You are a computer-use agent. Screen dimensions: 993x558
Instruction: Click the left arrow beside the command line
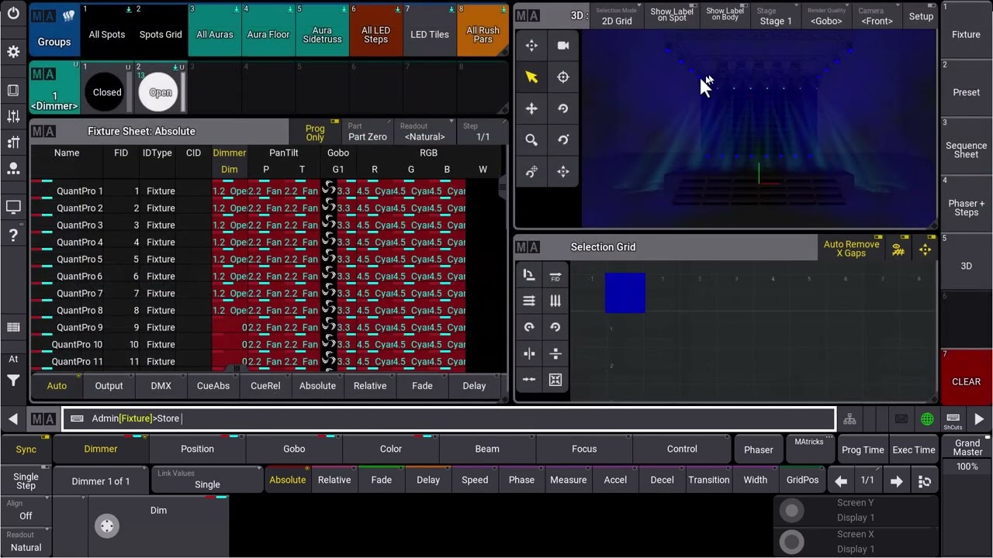click(13, 419)
